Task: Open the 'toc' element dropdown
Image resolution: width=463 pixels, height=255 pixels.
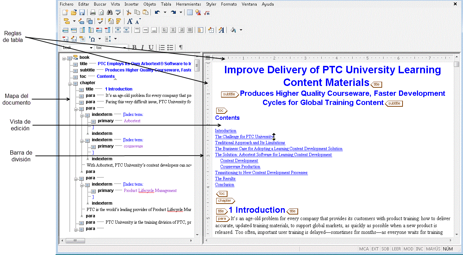Action: (x=124, y=48)
